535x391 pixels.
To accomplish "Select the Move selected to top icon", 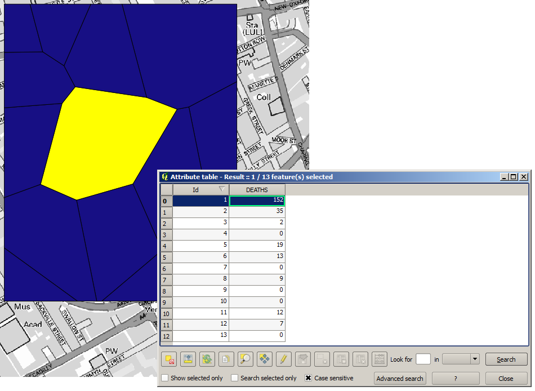I will (188, 359).
